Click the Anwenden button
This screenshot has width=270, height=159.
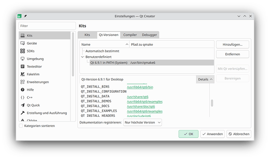(212, 134)
